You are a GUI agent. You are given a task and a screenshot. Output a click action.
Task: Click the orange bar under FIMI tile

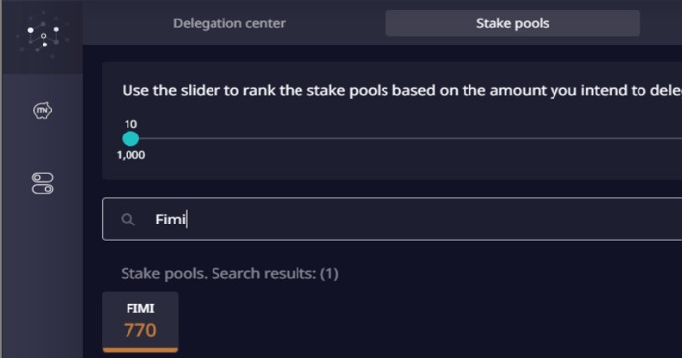pos(140,350)
